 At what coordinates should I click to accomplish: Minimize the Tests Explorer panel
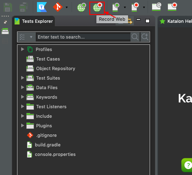click(138, 19)
